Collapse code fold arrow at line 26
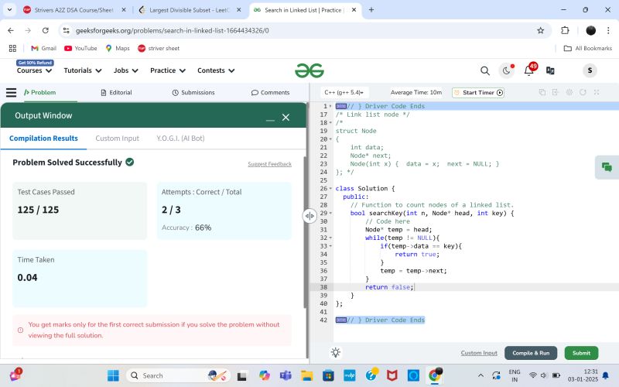The width and height of the screenshot is (619, 387). click(331, 189)
